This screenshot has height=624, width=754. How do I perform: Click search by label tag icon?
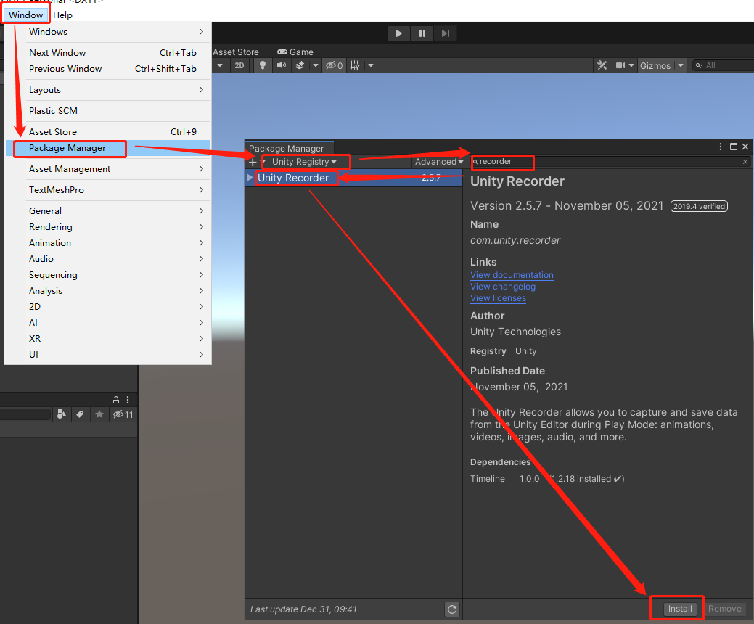[81, 414]
